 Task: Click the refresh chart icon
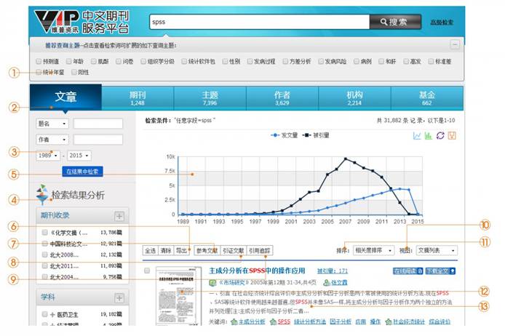440,135
